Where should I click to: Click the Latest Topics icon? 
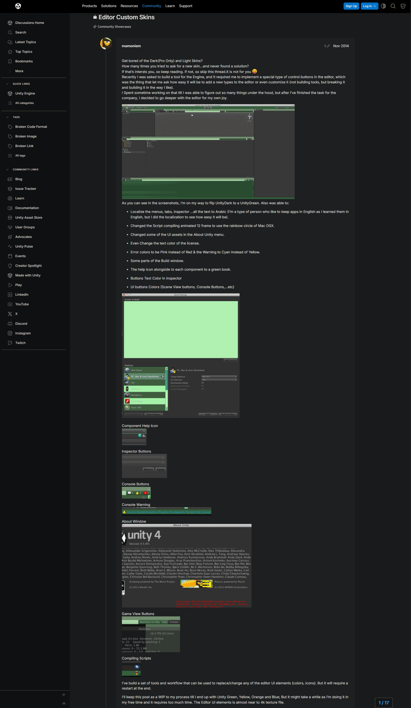point(10,42)
